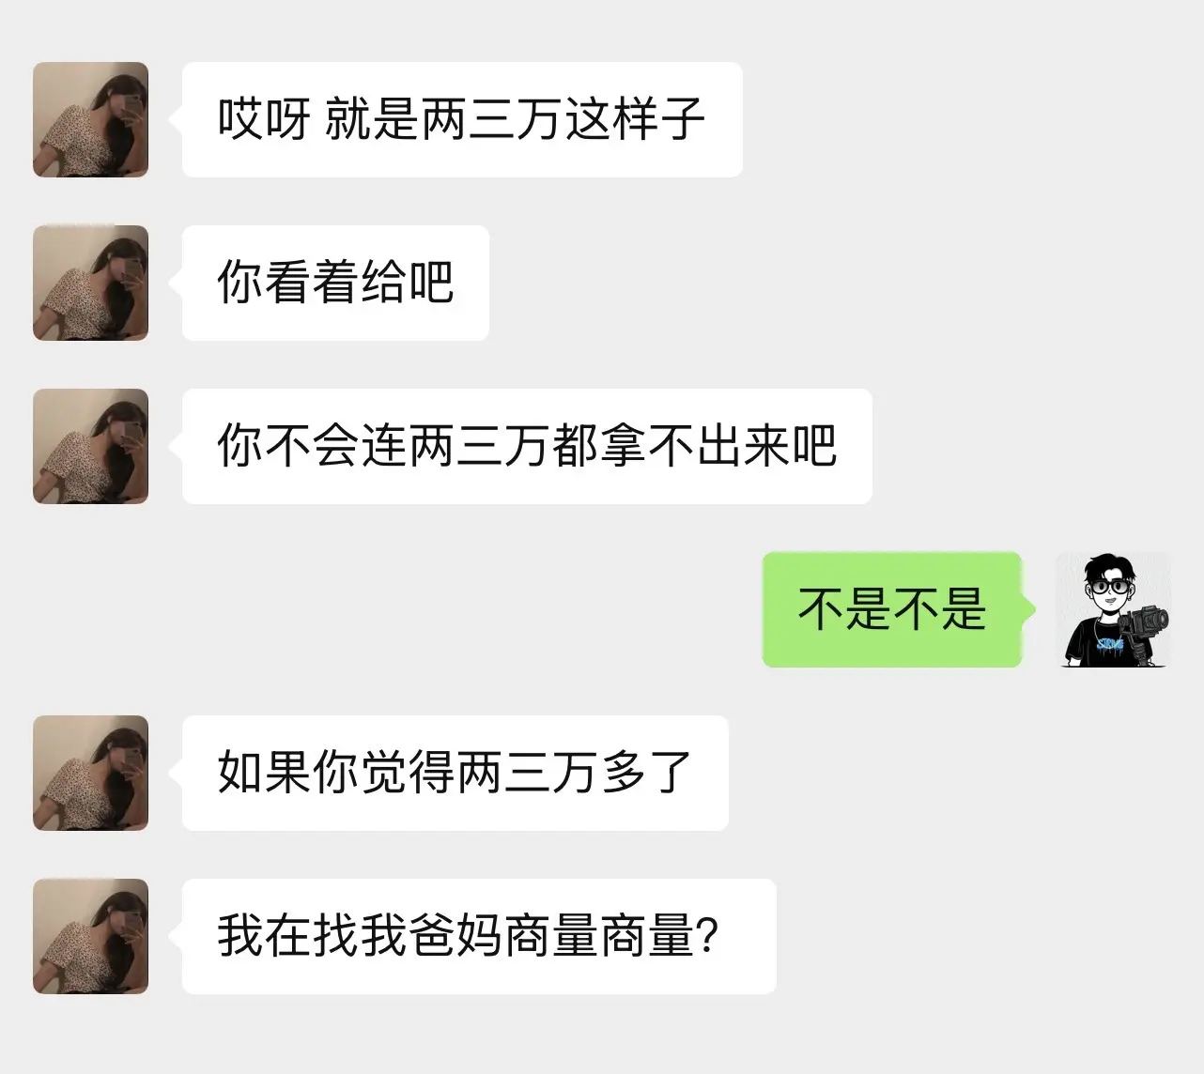Tap the avatar next to '我在找我爸妈商量商量?'
The height and width of the screenshot is (1074, 1204).
click(90, 936)
